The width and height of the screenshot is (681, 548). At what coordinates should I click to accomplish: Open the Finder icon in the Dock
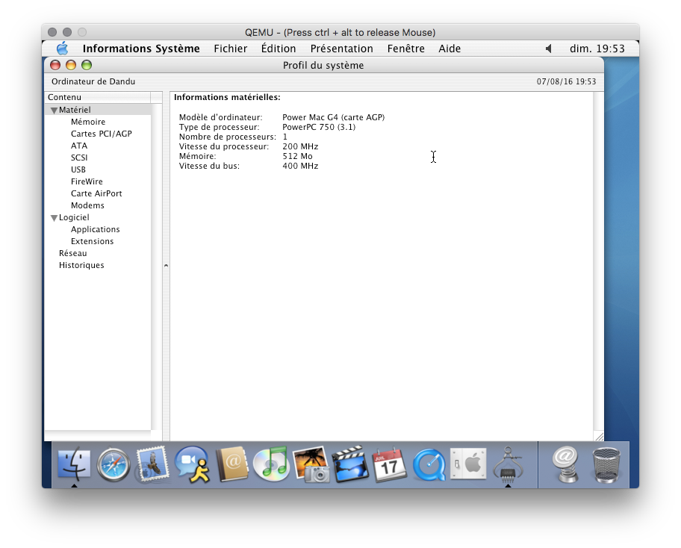tap(74, 464)
